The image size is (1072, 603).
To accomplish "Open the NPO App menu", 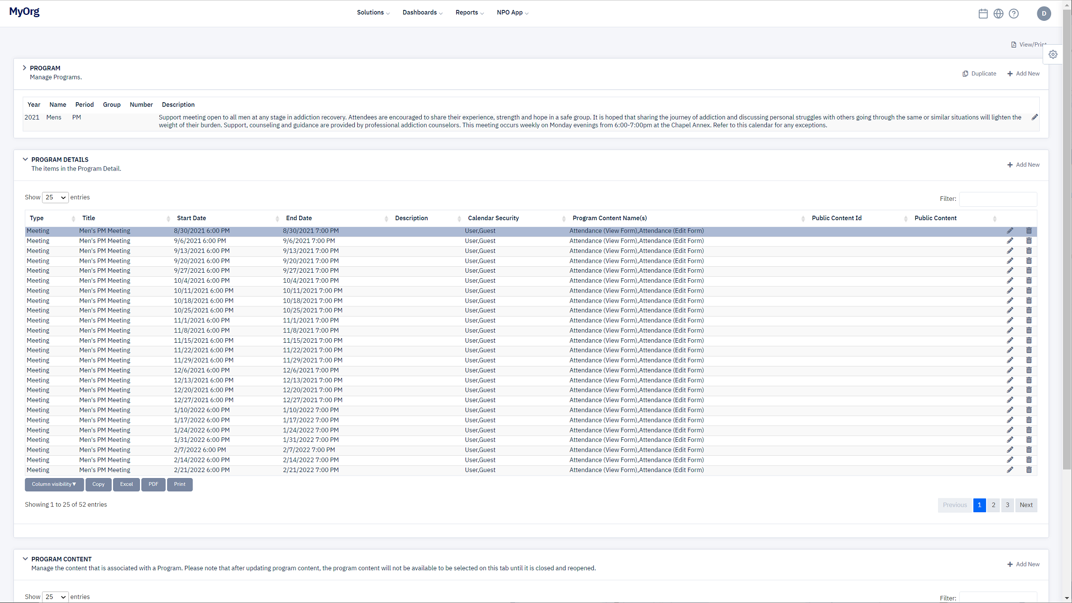I will [512, 12].
